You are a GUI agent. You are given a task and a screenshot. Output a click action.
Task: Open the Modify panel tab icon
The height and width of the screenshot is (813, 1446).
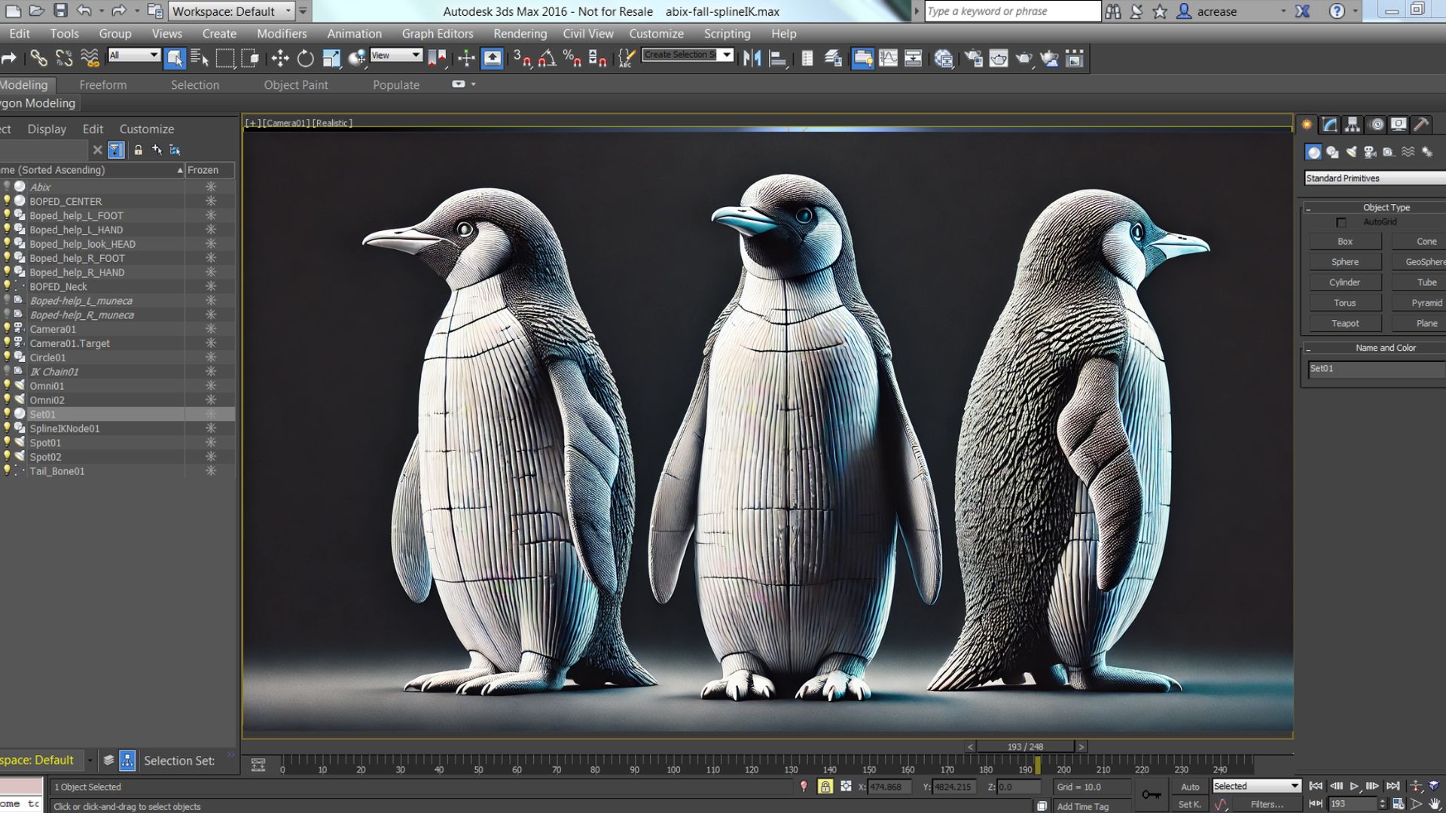[1330, 125]
